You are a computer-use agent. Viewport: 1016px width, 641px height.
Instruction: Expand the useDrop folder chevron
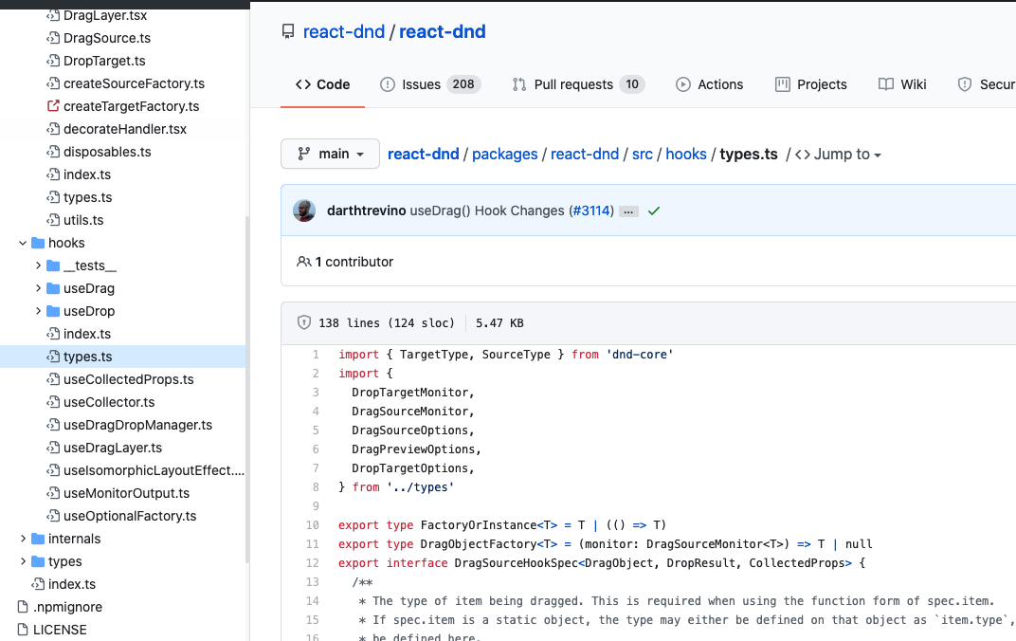point(38,311)
